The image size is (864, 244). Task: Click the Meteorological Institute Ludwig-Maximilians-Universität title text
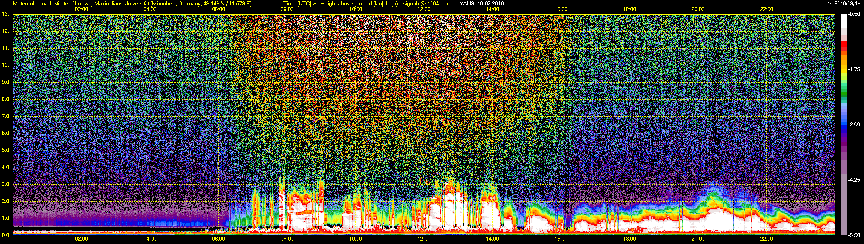[x=133, y=4]
